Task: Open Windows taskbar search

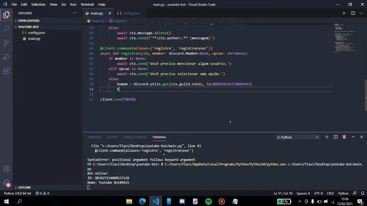Action: 19,201
